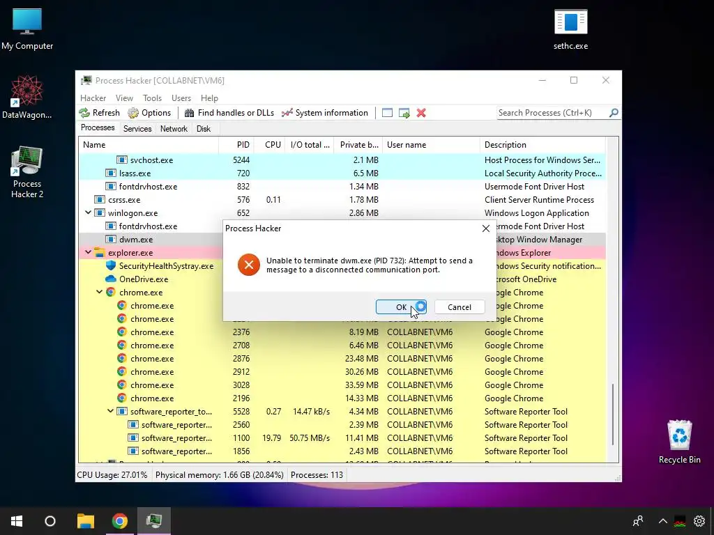Screen dimensions: 714x535
Task: Switch to the Network tab
Action: (174, 129)
